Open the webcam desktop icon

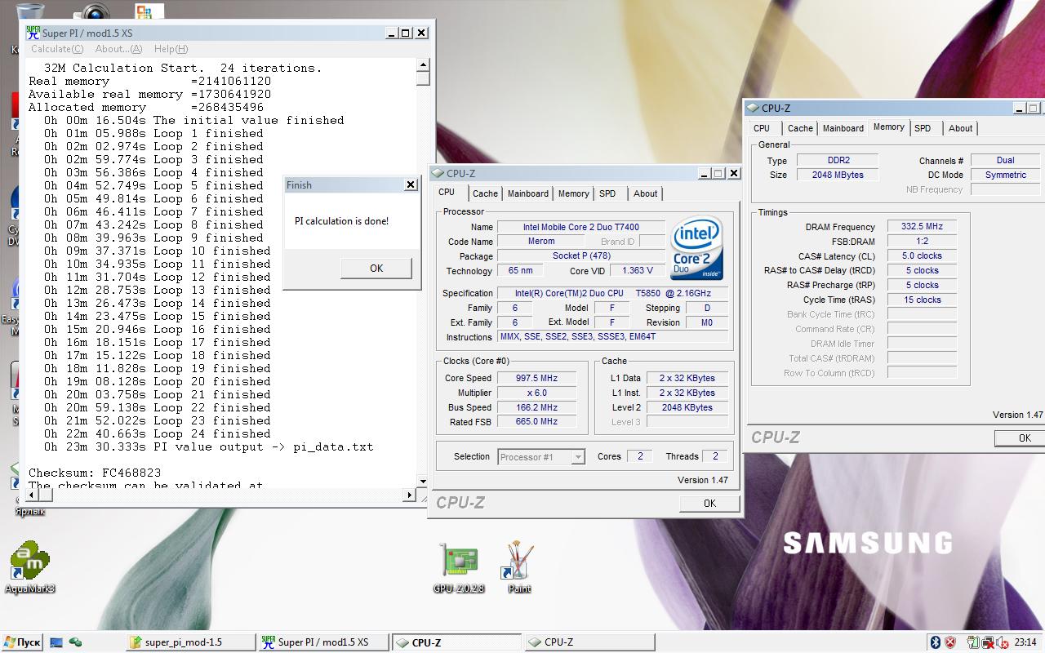click(x=95, y=11)
